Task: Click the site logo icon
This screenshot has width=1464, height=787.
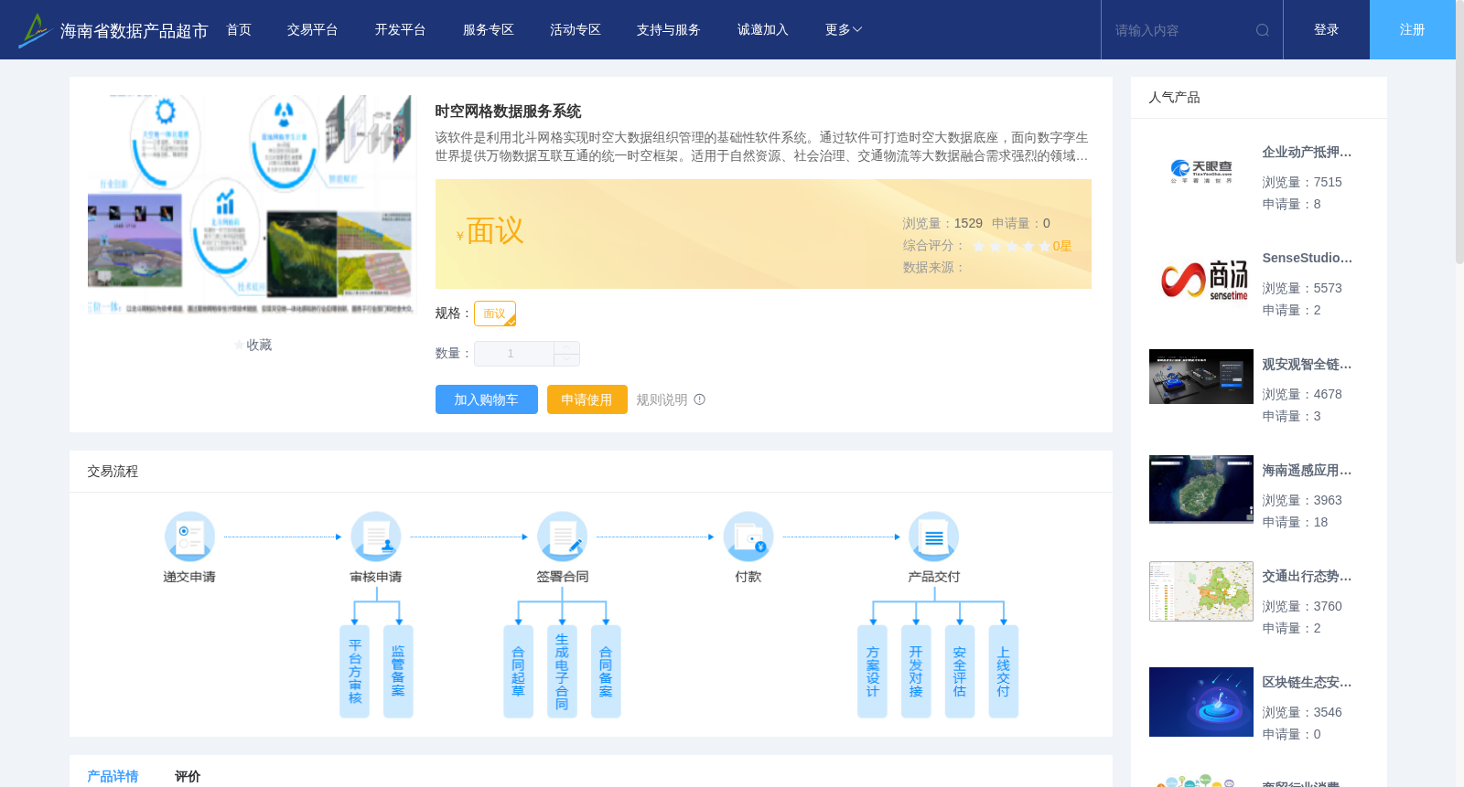Action: pyautogui.click(x=34, y=30)
